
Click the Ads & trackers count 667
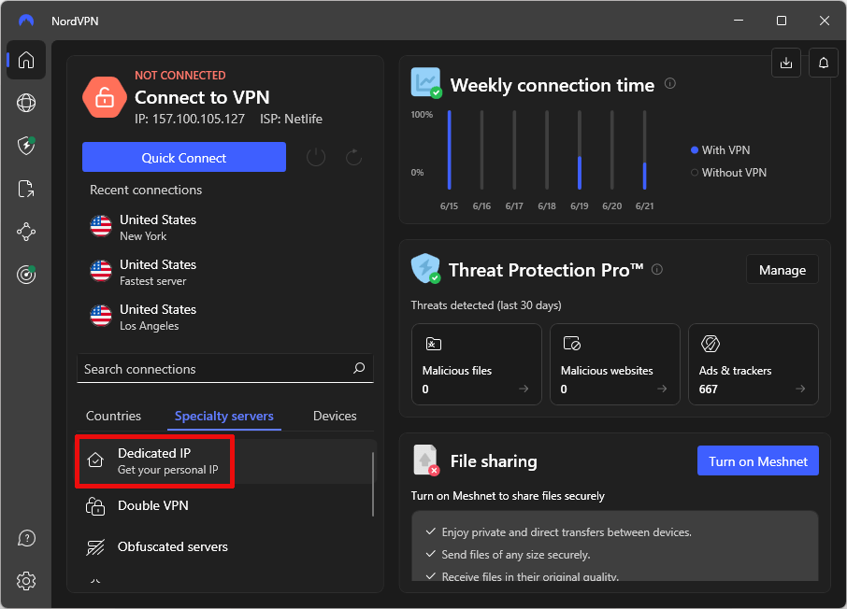[709, 389]
